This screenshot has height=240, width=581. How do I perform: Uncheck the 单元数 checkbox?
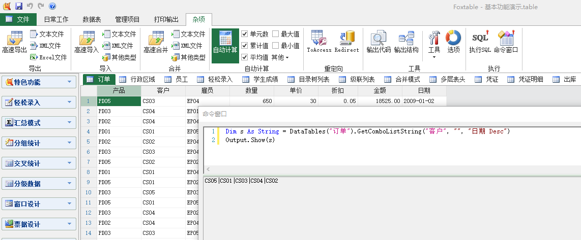(x=245, y=34)
